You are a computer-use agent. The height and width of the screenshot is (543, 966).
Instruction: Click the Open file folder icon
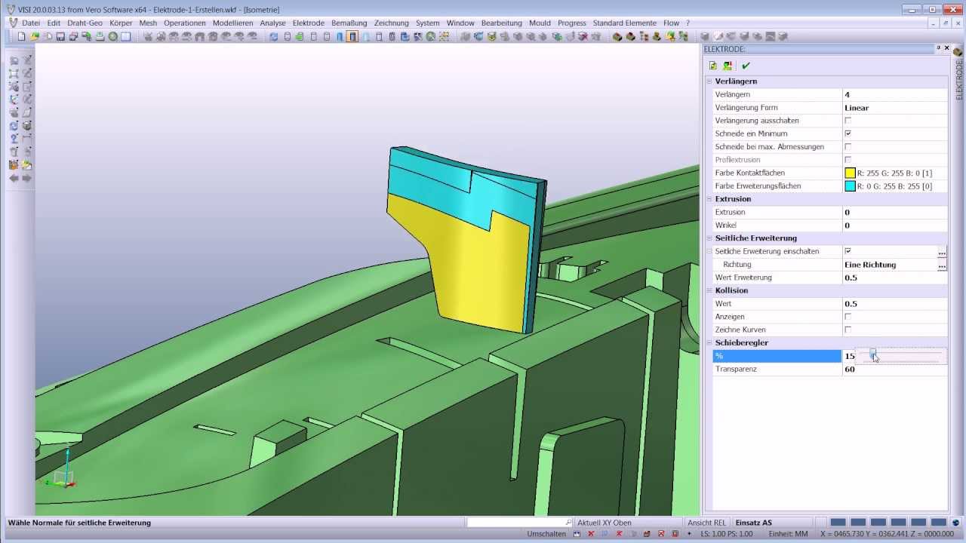35,36
